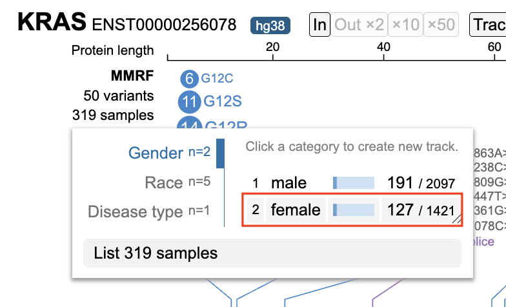Click the hg38 genome badge
This screenshot has width=506, height=307.
270,26
